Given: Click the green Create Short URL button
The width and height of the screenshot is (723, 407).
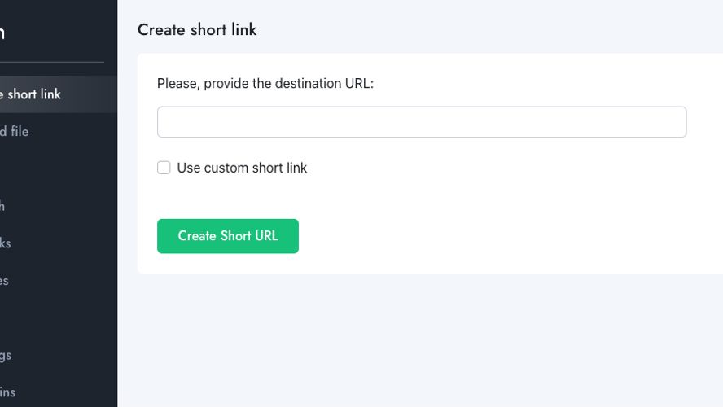Looking at the screenshot, I should pos(228,236).
